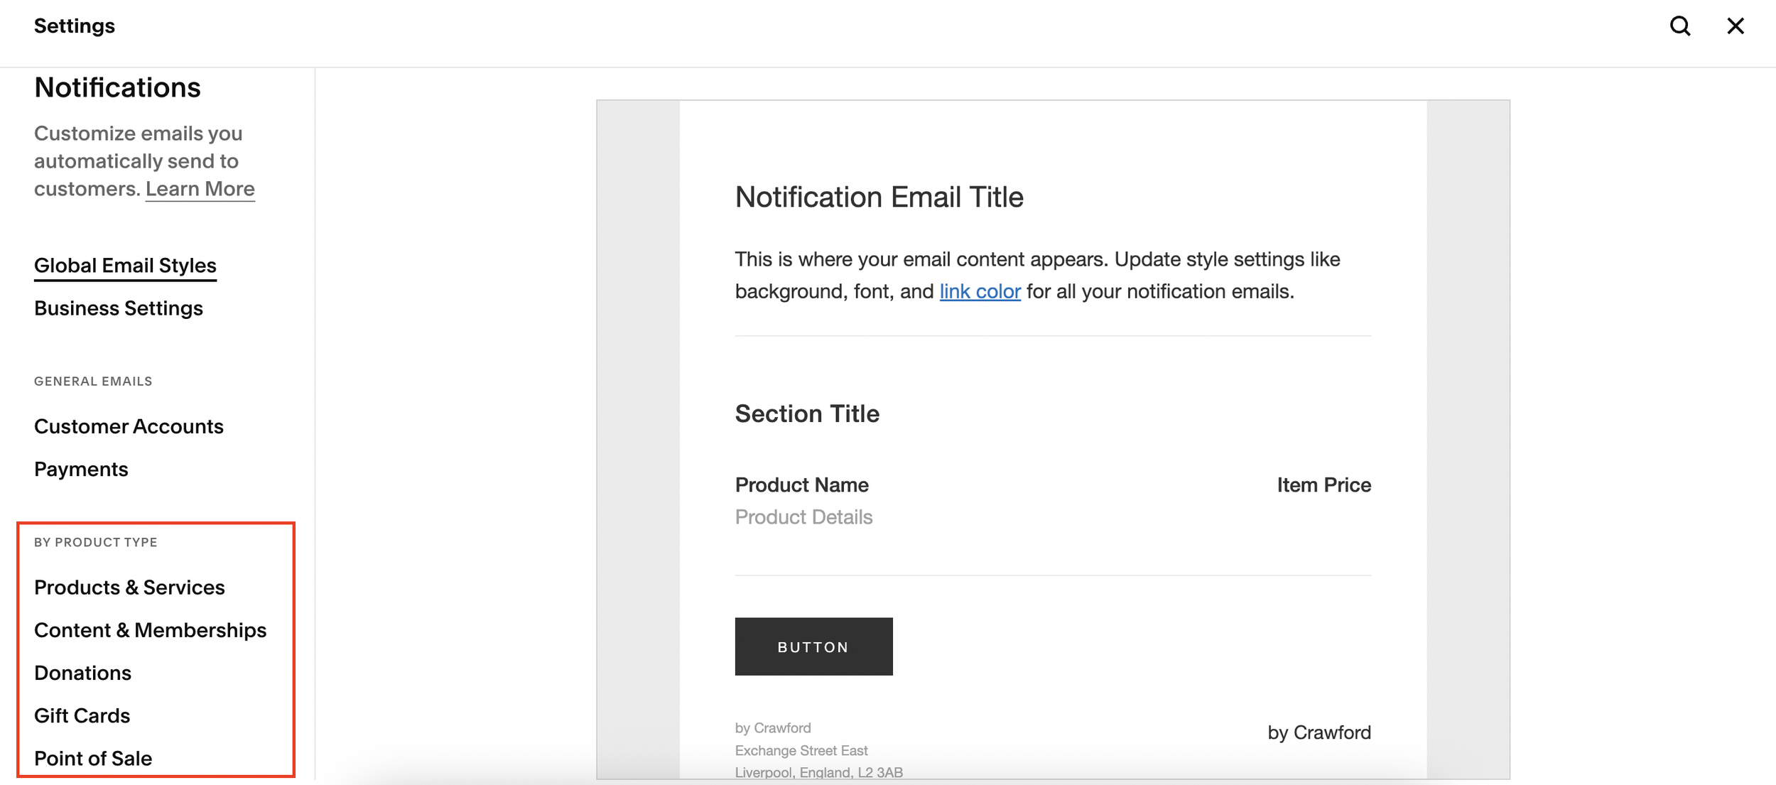
Task: Click the Section Title heading in preview
Action: (x=807, y=413)
